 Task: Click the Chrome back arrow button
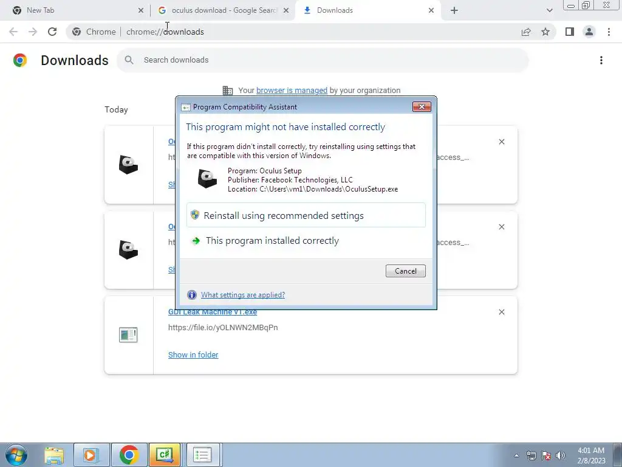click(13, 32)
